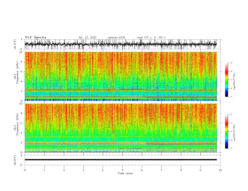Click time axis tick label '0'
The image size is (248, 191).
(x=25, y=170)
